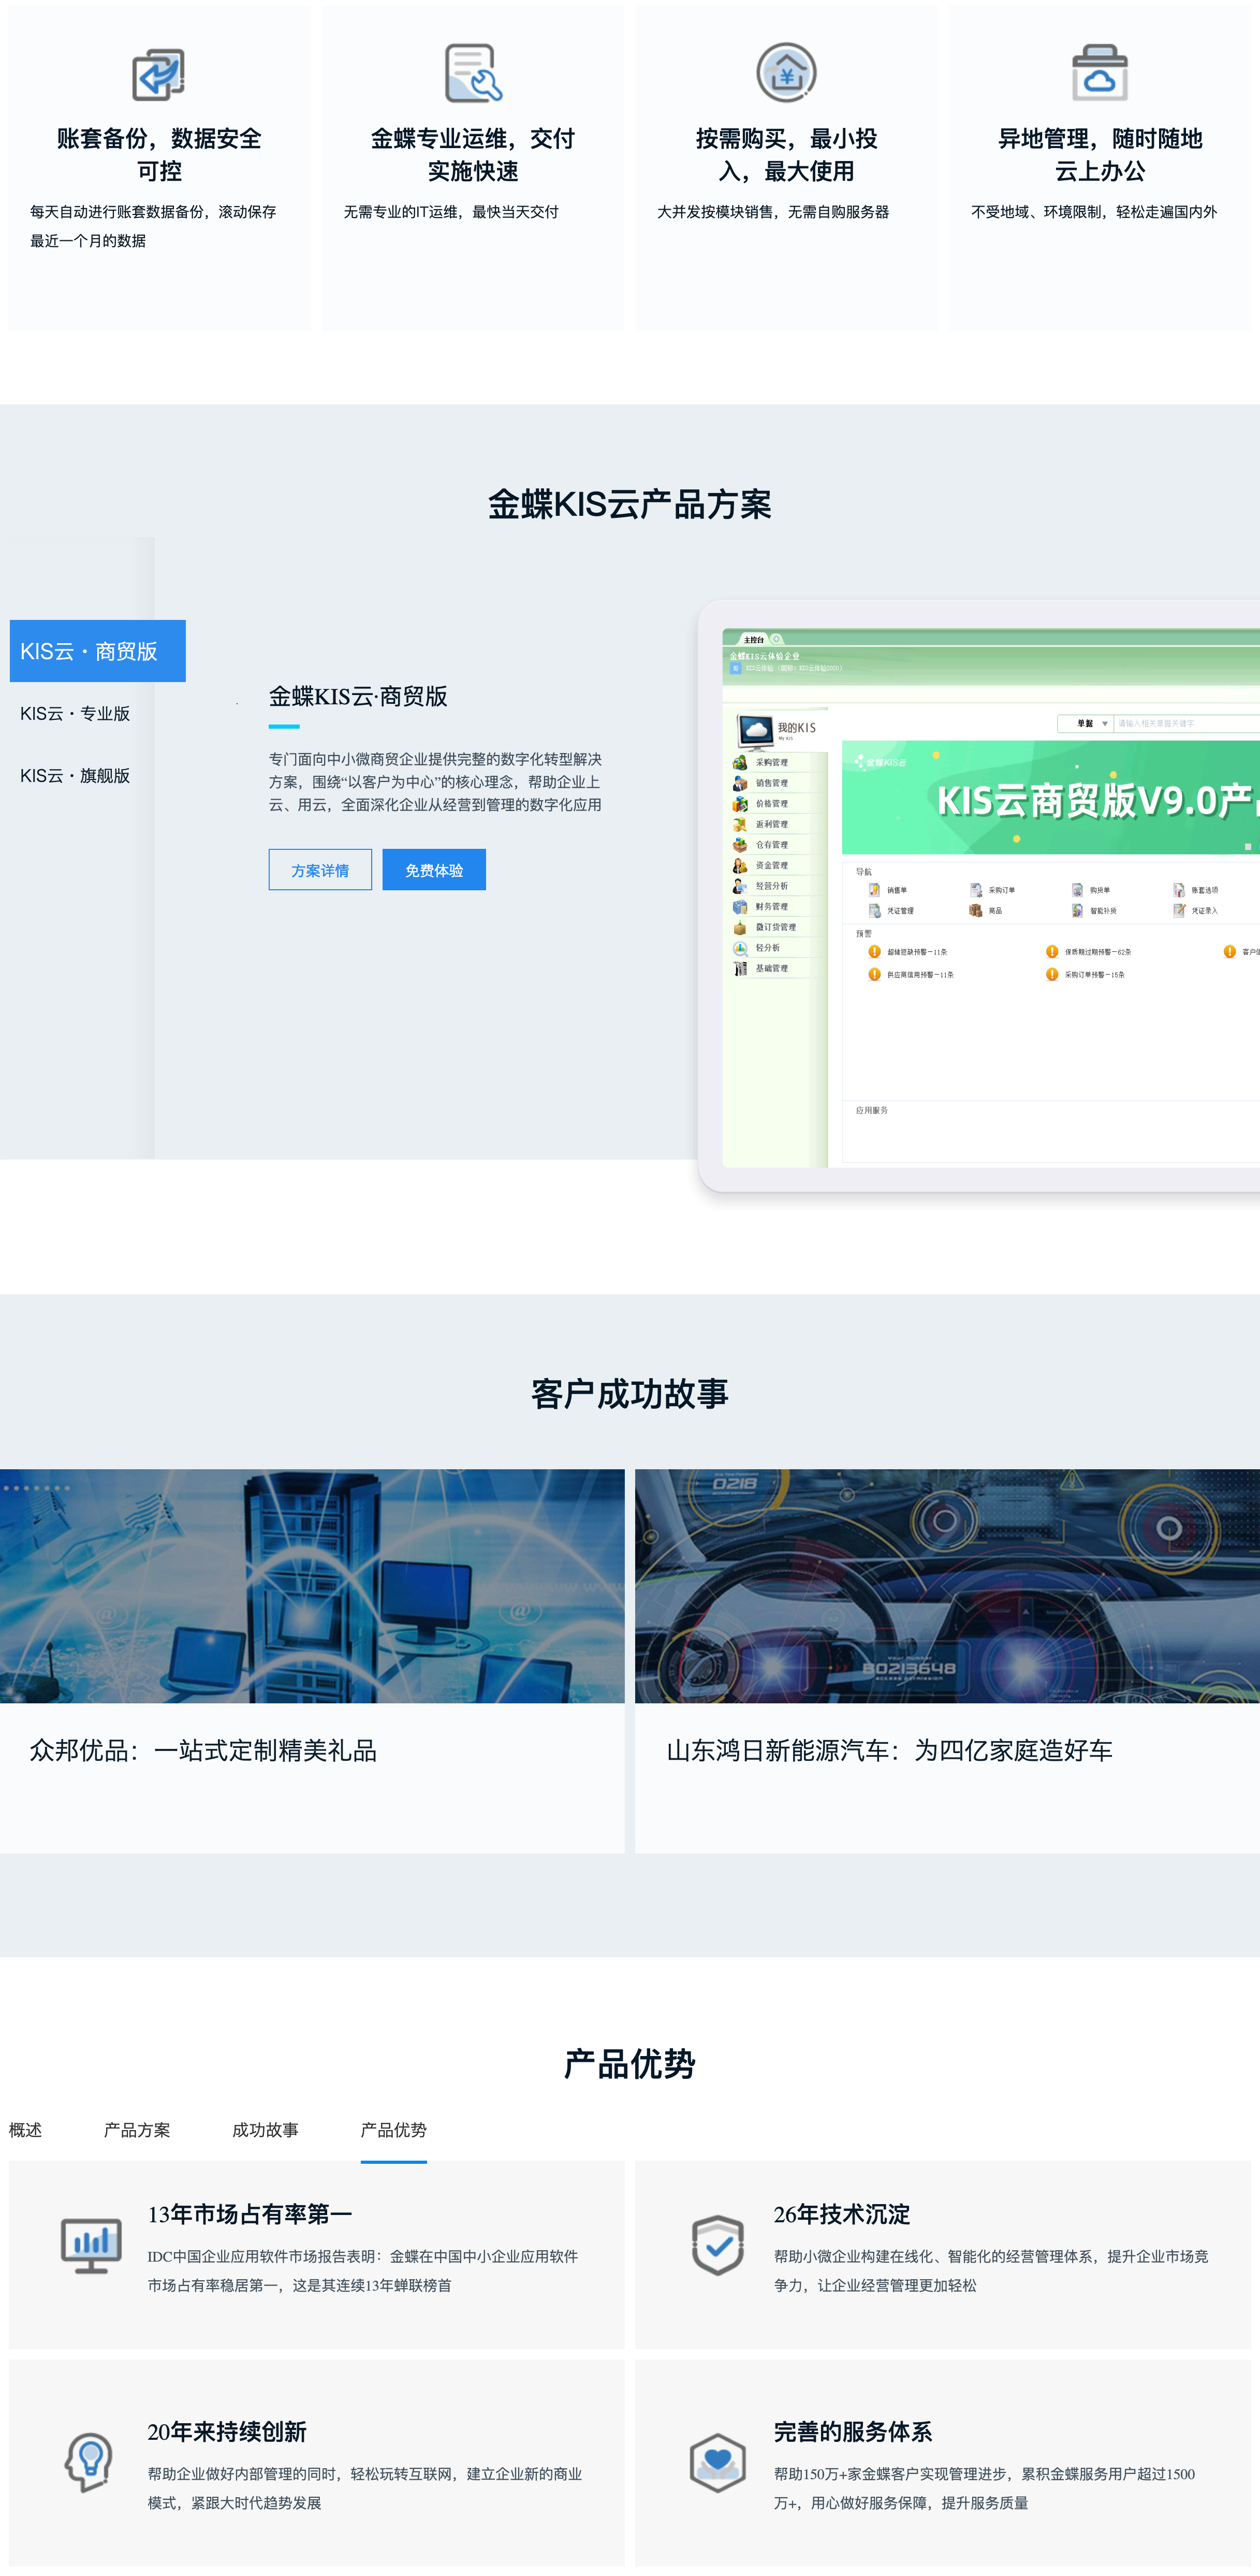Click the heart icon beside 完善的服务体系
1260x2576 pixels.
click(717, 2462)
